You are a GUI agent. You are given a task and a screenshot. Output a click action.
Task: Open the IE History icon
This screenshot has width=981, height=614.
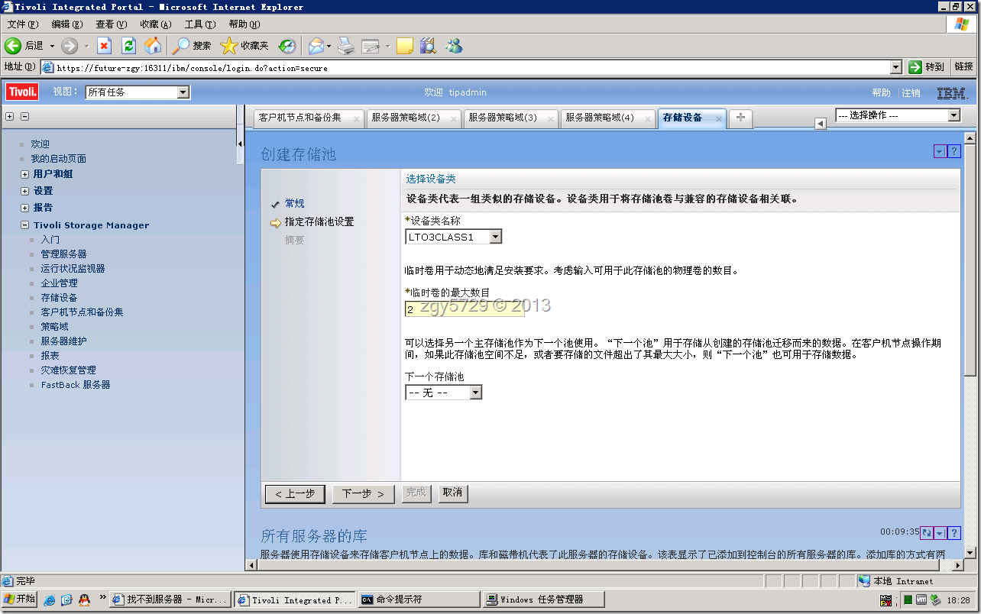pyautogui.click(x=287, y=46)
